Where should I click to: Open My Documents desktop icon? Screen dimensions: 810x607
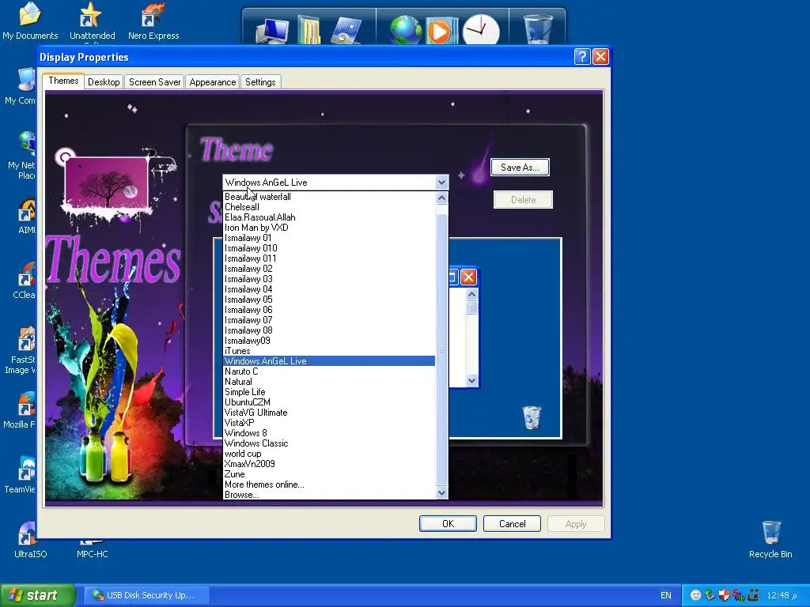[x=30, y=21]
